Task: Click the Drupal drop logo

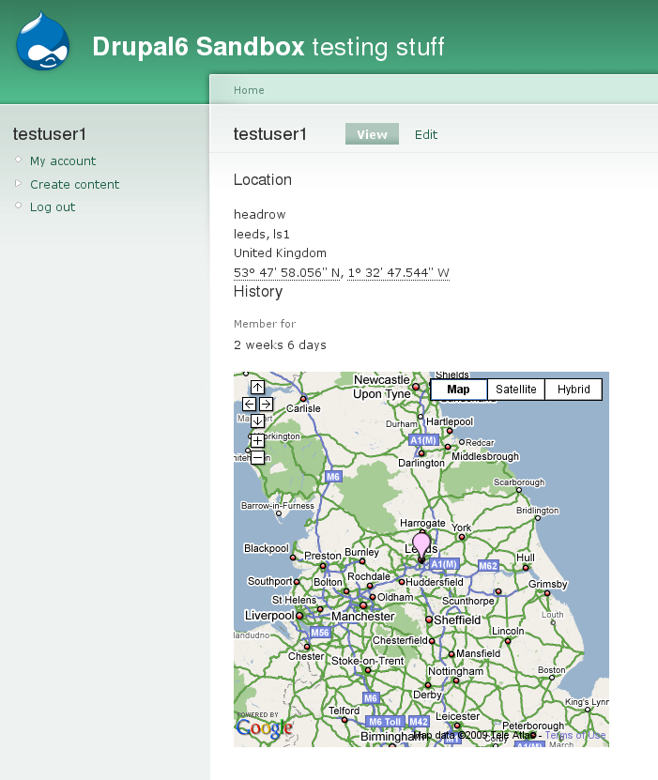Action: pyautogui.click(x=43, y=40)
